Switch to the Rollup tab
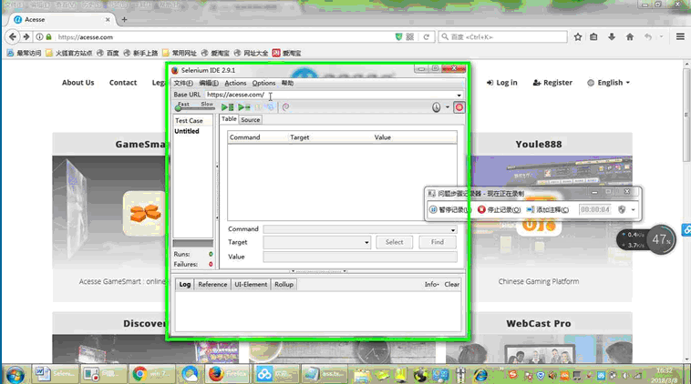This screenshot has height=384, width=691. tap(284, 285)
